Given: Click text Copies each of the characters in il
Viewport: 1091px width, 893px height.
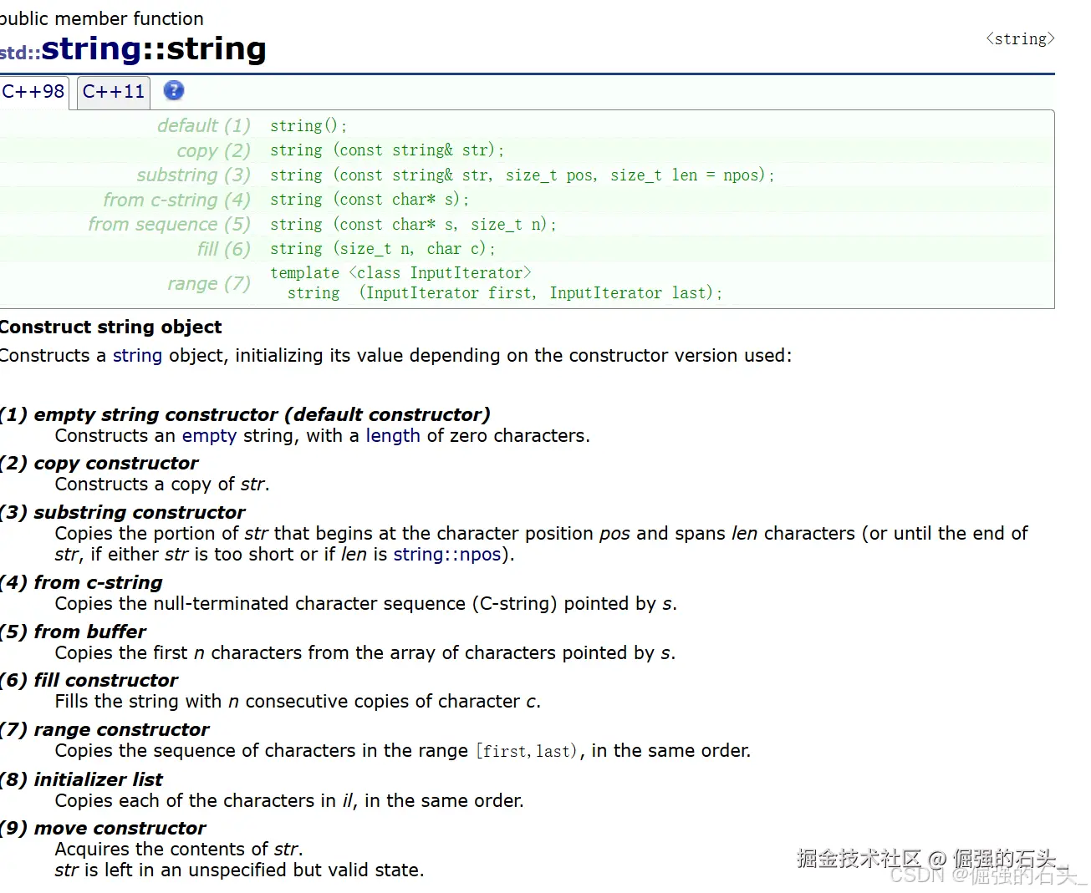Looking at the screenshot, I should [289, 801].
